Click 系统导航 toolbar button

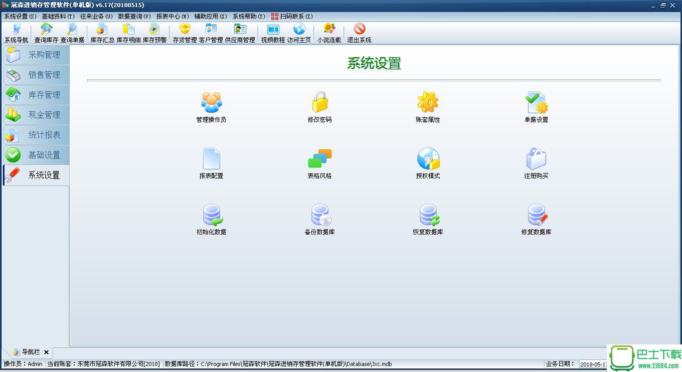[17, 33]
